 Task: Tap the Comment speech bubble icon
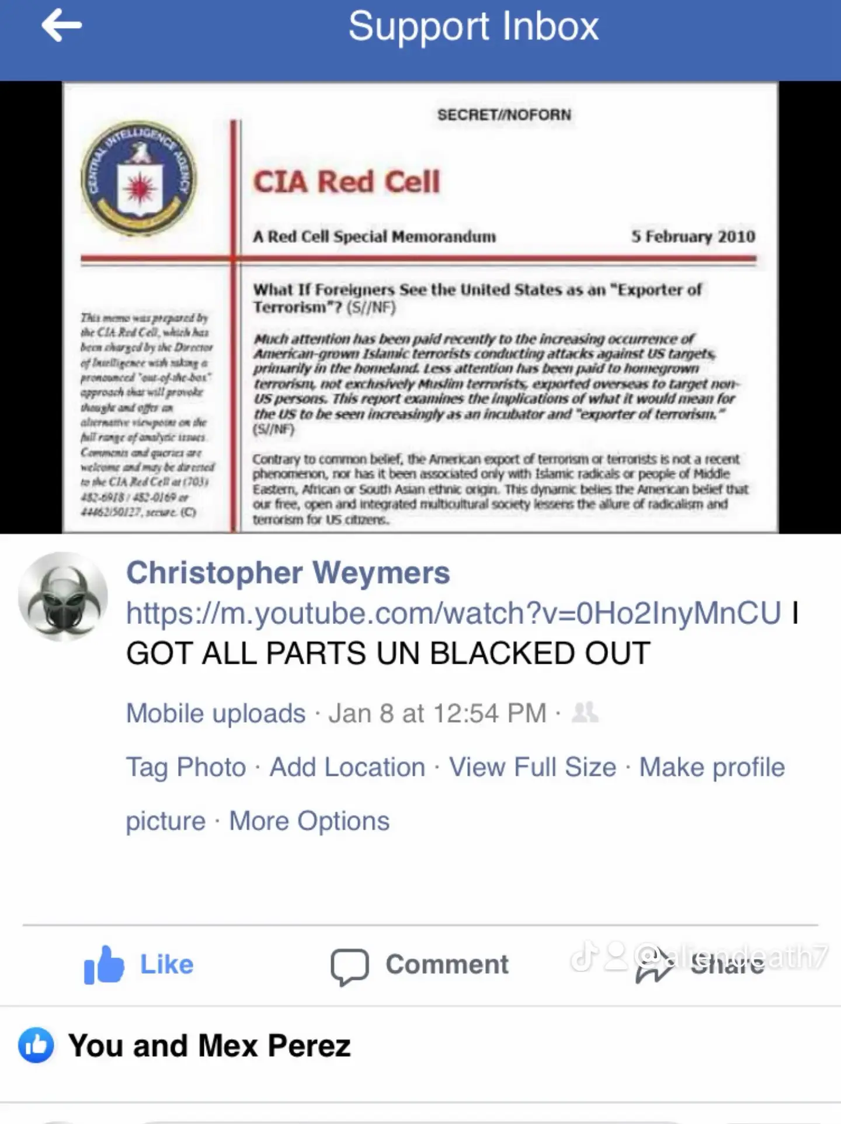coord(349,967)
